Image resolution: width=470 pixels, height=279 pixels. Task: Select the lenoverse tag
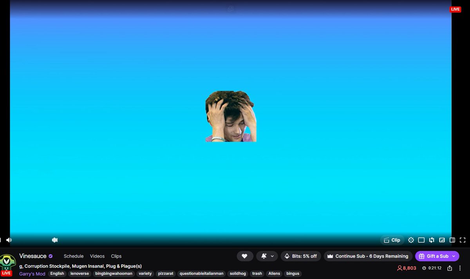point(80,274)
